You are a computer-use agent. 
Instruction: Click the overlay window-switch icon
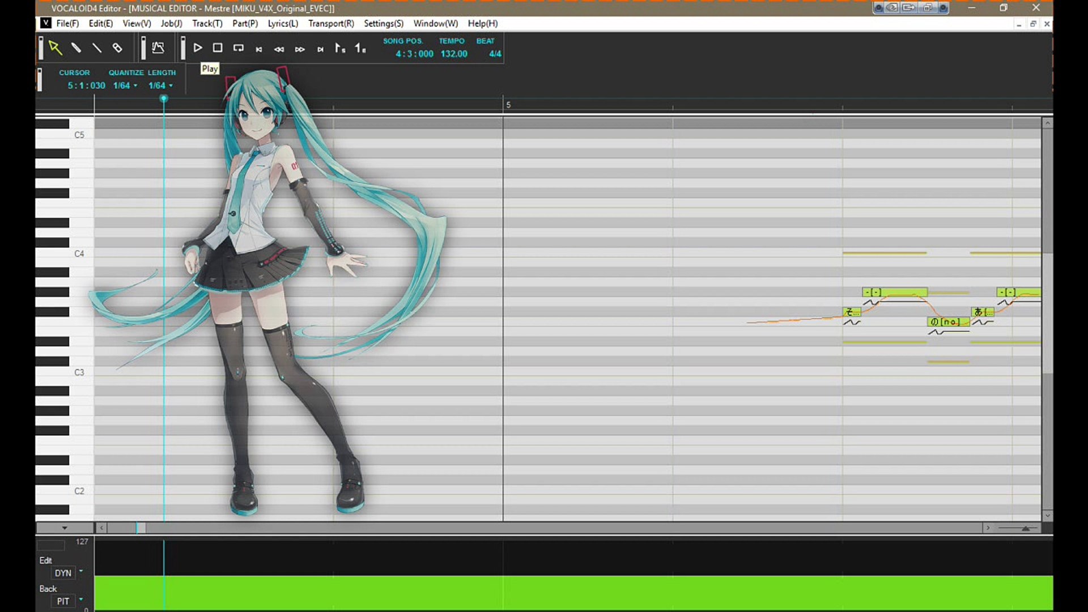(928, 8)
